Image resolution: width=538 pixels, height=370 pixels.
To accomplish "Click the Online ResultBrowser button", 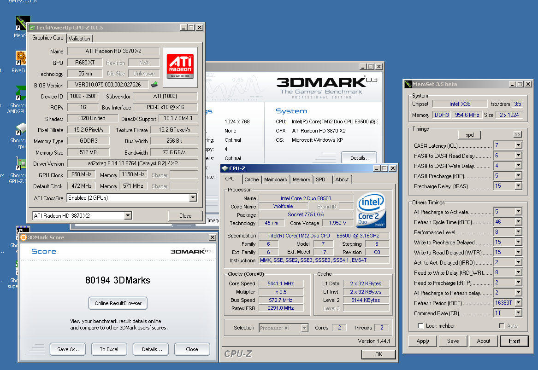I will 118,303.
